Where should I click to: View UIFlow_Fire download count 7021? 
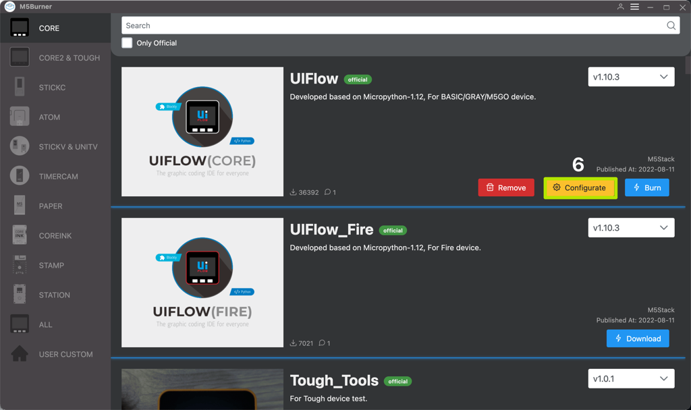tap(302, 343)
